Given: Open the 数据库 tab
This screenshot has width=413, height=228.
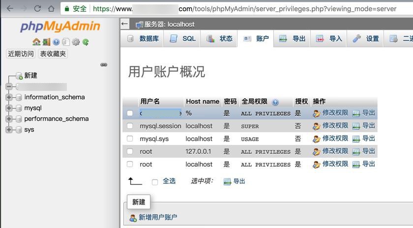Looking at the screenshot, I should pyautogui.click(x=142, y=39).
